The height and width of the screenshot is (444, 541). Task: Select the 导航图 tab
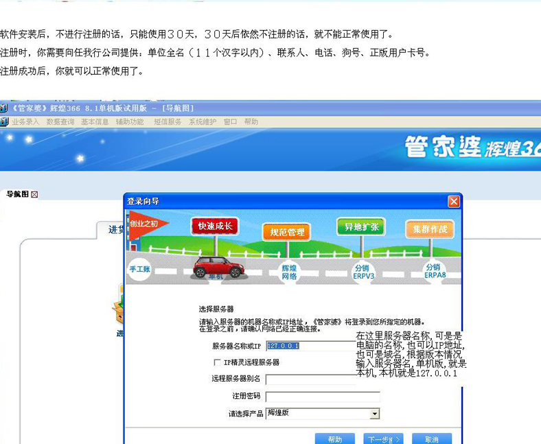point(18,194)
